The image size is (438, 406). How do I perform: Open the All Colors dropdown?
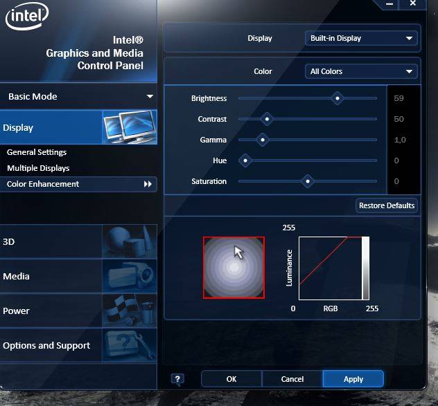pyautogui.click(x=361, y=71)
